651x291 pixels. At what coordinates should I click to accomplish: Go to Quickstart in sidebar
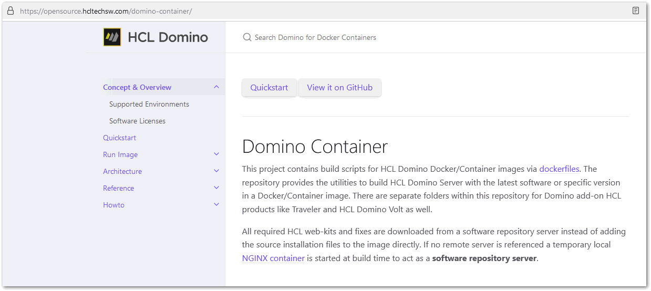point(119,138)
